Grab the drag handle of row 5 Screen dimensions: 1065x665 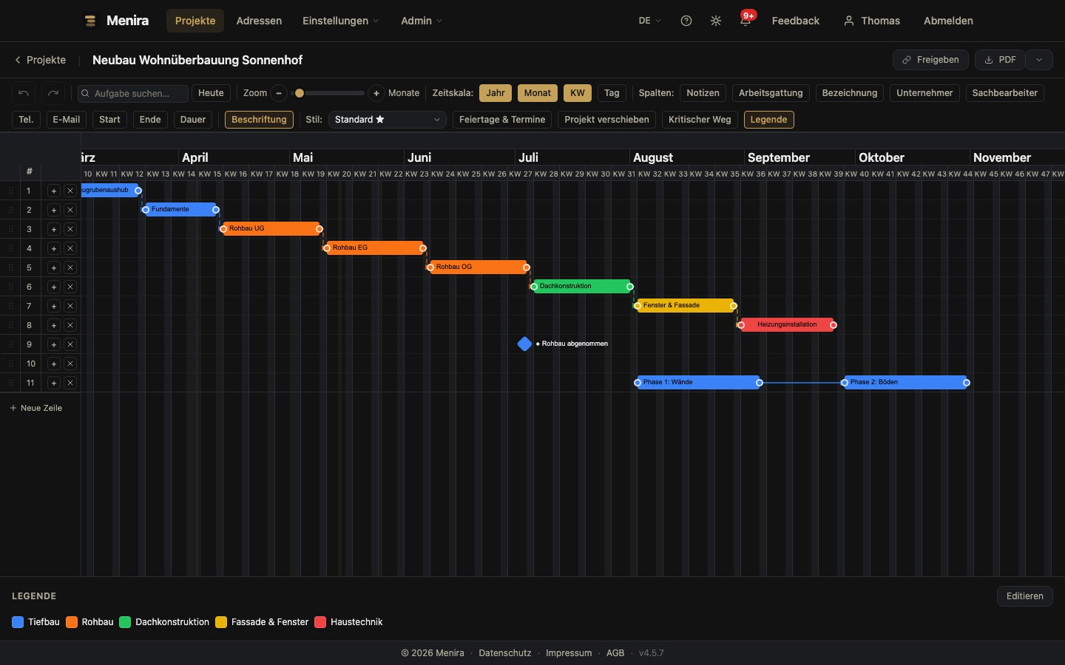(x=10, y=267)
